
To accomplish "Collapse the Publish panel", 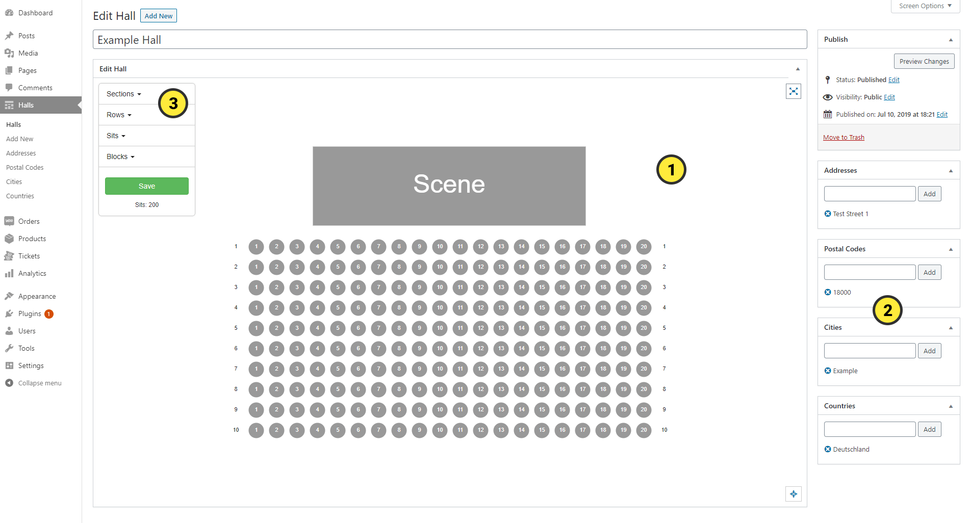I will pyautogui.click(x=951, y=40).
